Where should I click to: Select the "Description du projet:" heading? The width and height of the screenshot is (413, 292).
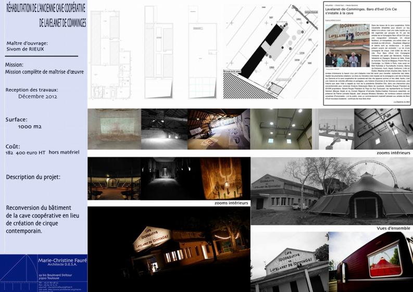(33, 177)
